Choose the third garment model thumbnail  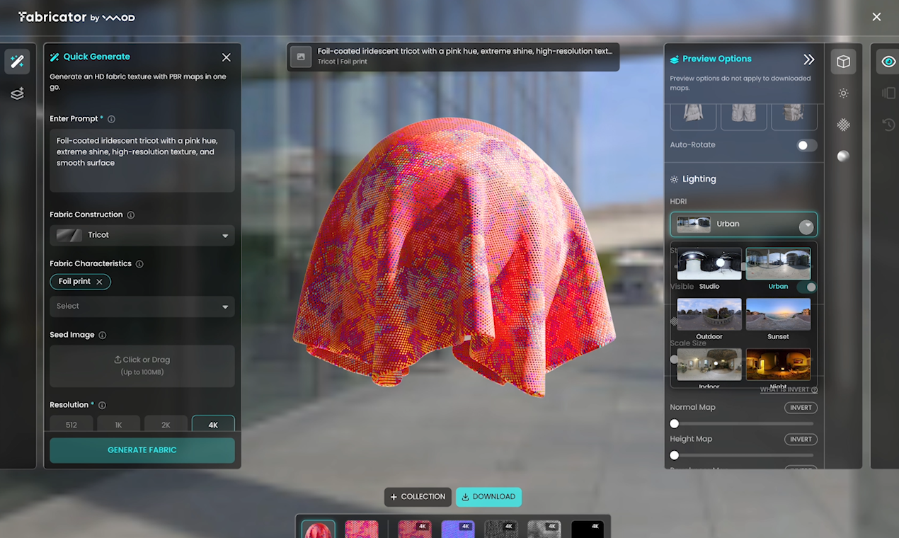pyautogui.click(x=794, y=117)
